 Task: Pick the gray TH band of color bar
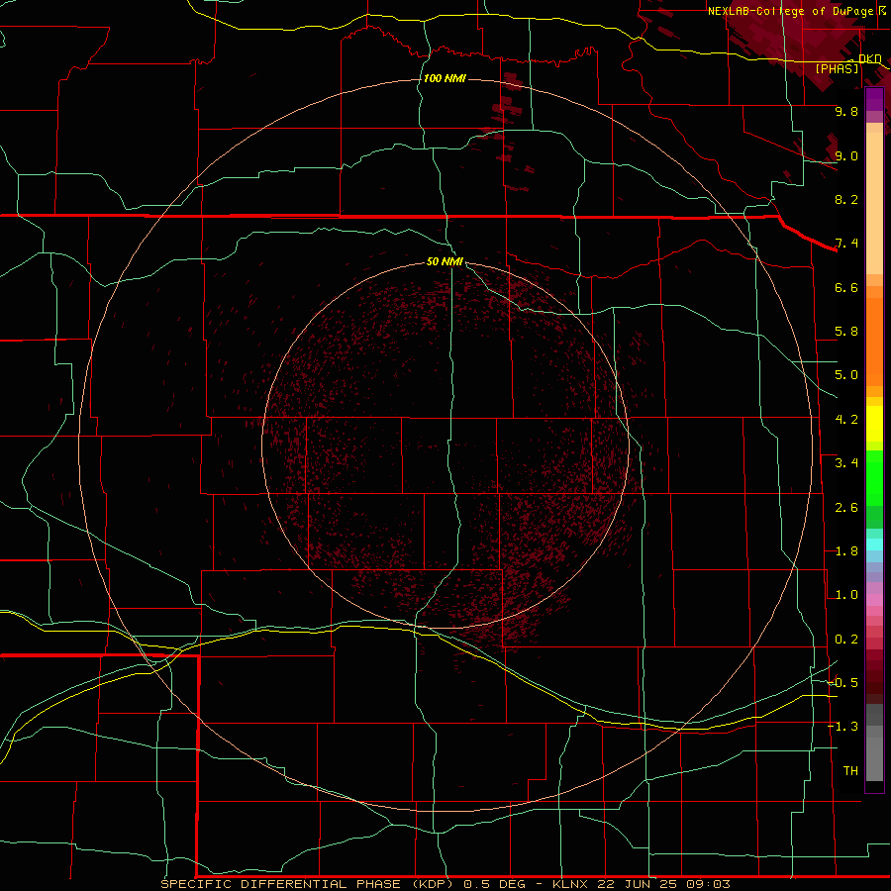874,758
